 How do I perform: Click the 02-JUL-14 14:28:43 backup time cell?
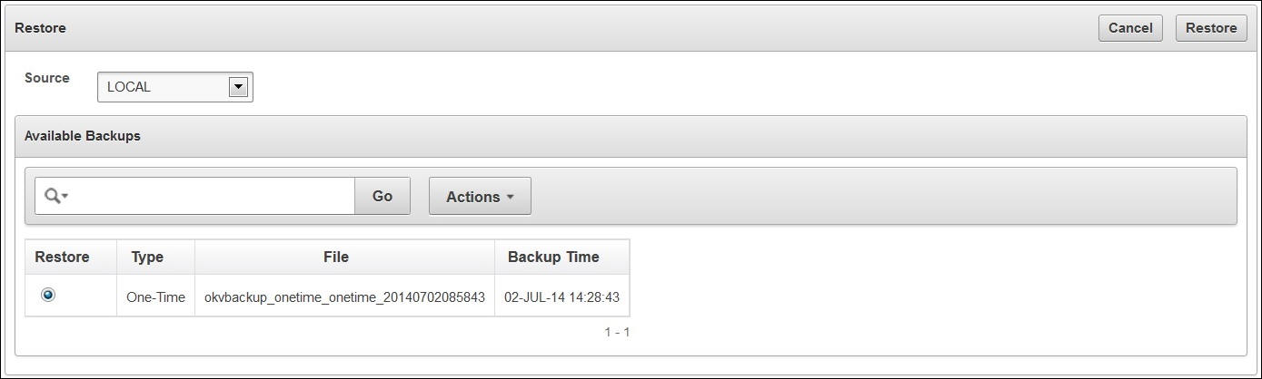pyautogui.click(x=561, y=296)
